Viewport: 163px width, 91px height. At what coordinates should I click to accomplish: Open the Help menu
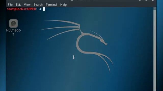point(63,5)
